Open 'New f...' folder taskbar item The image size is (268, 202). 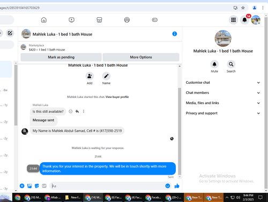73,198
